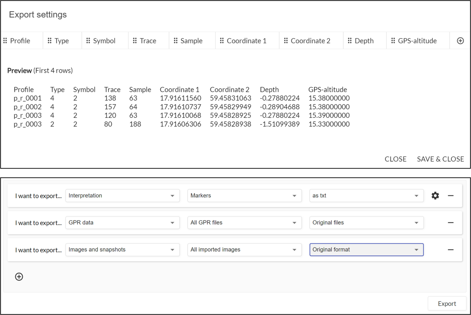The height and width of the screenshot is (315, 471).
Task: Click SAVE & CLOSE to confirm settings
Action: tap(440, 159)
